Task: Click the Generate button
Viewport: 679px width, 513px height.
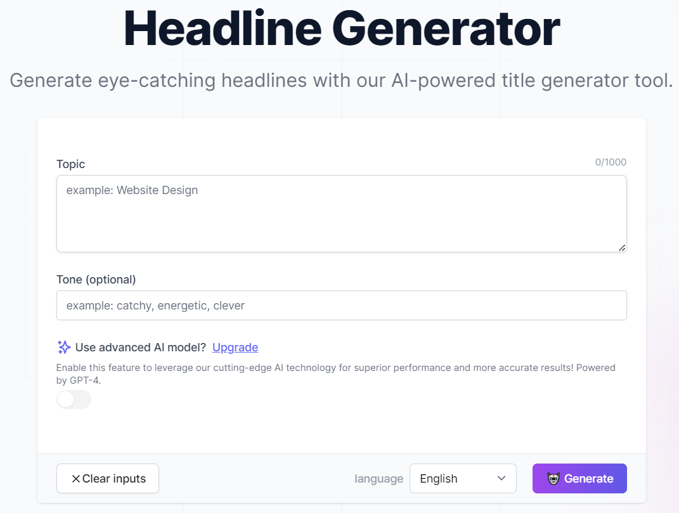Action: 580,478
